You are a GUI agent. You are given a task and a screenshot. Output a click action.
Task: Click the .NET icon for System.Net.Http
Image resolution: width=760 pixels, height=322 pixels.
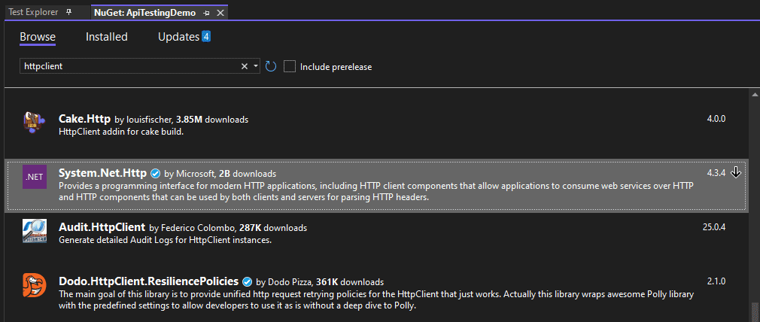click(35, 177)
